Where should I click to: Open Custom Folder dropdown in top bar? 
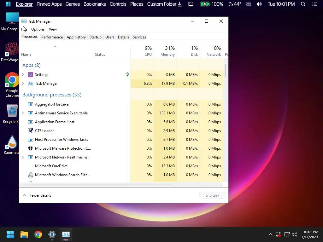[164, 4]
